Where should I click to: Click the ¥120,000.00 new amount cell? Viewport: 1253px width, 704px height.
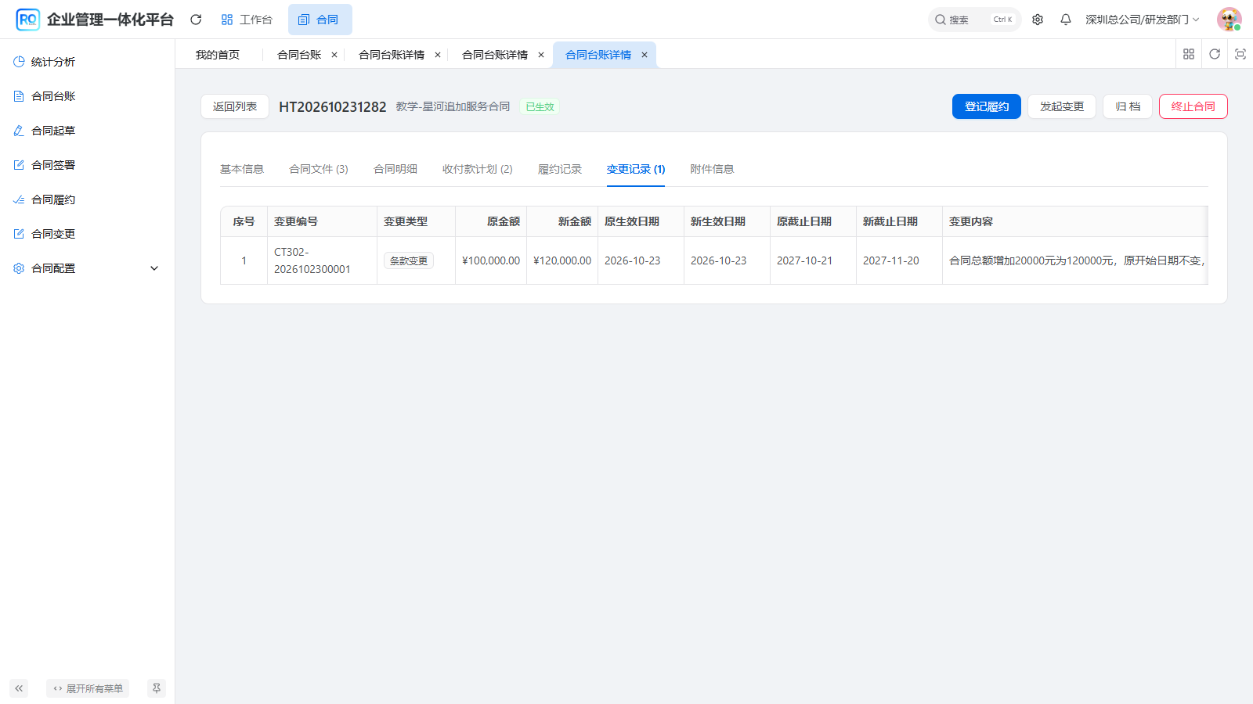click(562, 260)
